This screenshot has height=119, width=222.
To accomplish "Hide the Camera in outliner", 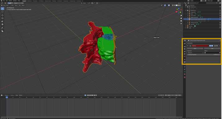I will coord(220,26).
